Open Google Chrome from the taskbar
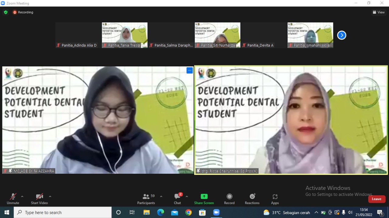This screenshot has height=218, width=389. [x=188, y=213]
